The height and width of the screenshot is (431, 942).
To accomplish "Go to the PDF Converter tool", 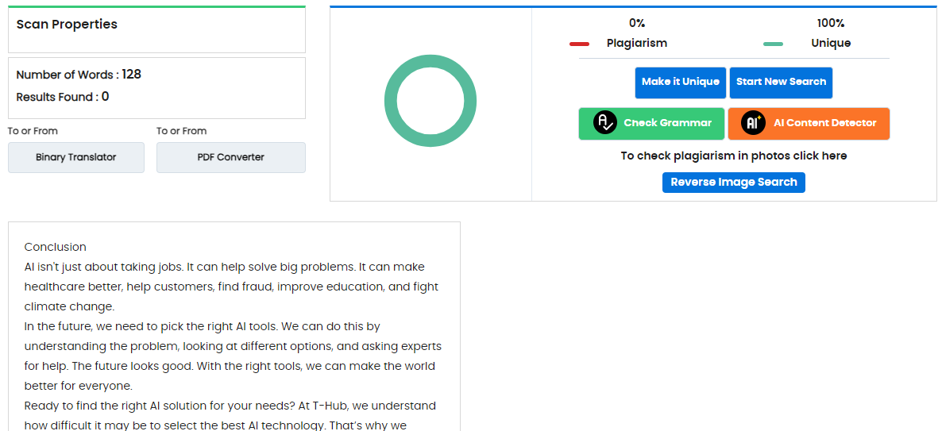I will point(230,157).
